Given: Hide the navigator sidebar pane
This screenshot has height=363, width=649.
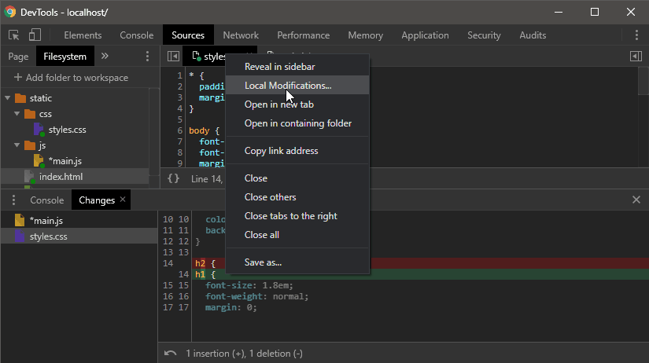Looking at the screenshot, I should [173, 57].
